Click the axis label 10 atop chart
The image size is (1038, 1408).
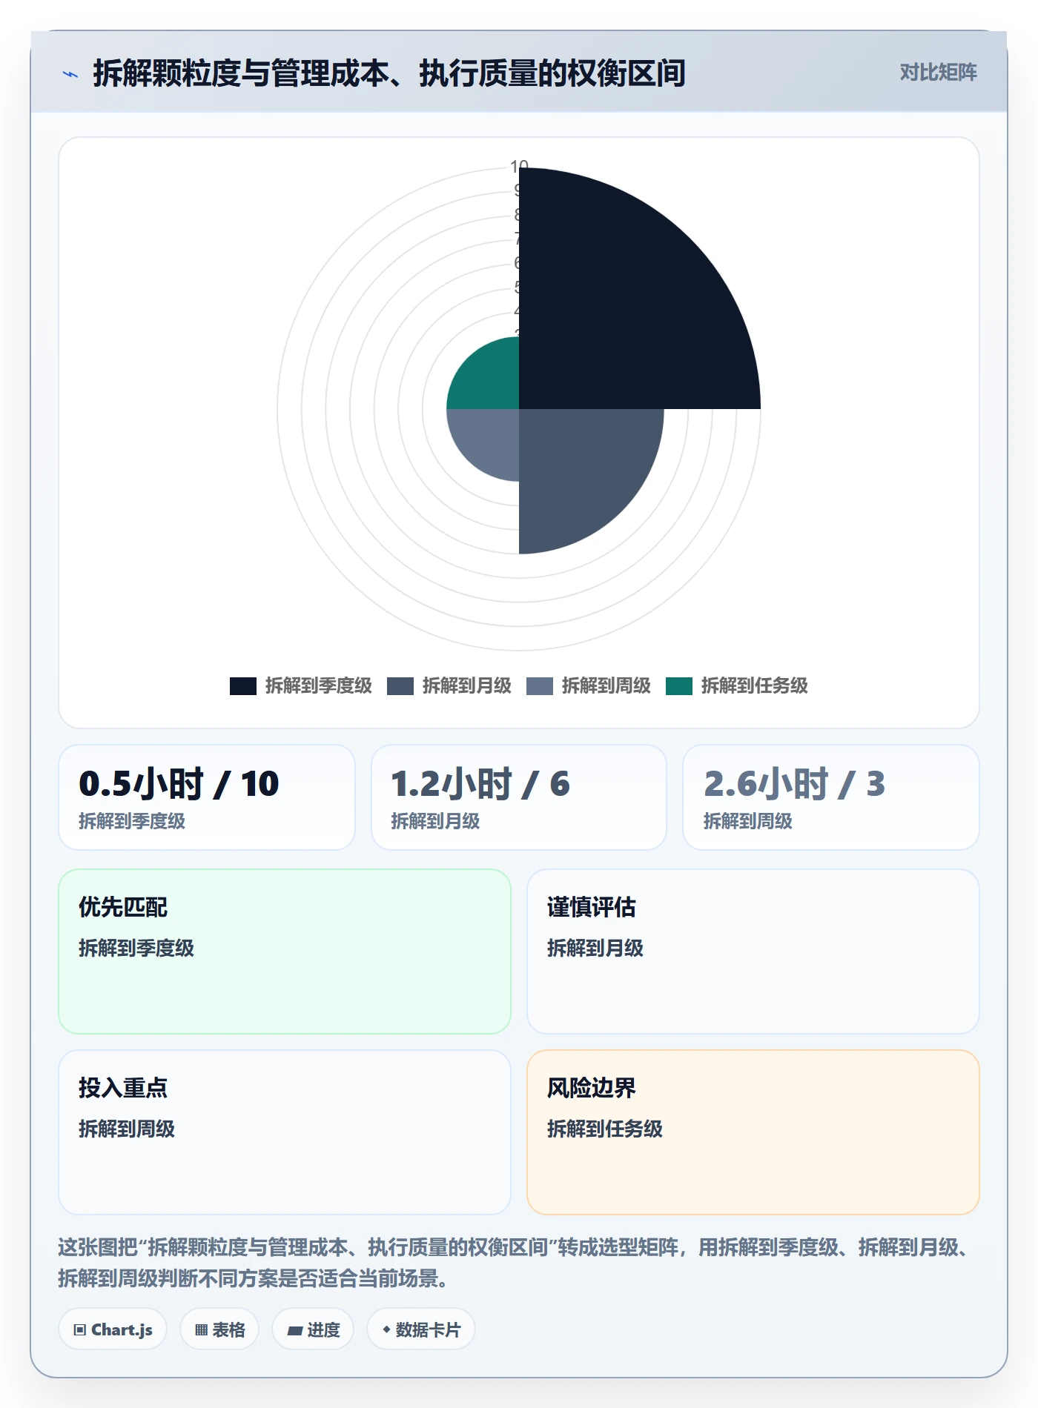click(519, 166)
